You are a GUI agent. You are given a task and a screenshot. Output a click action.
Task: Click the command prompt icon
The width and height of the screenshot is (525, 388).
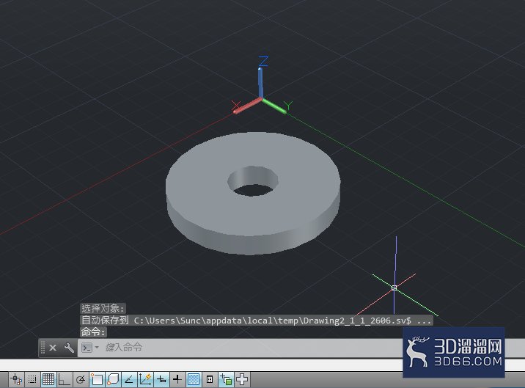[x=87, y=348]
